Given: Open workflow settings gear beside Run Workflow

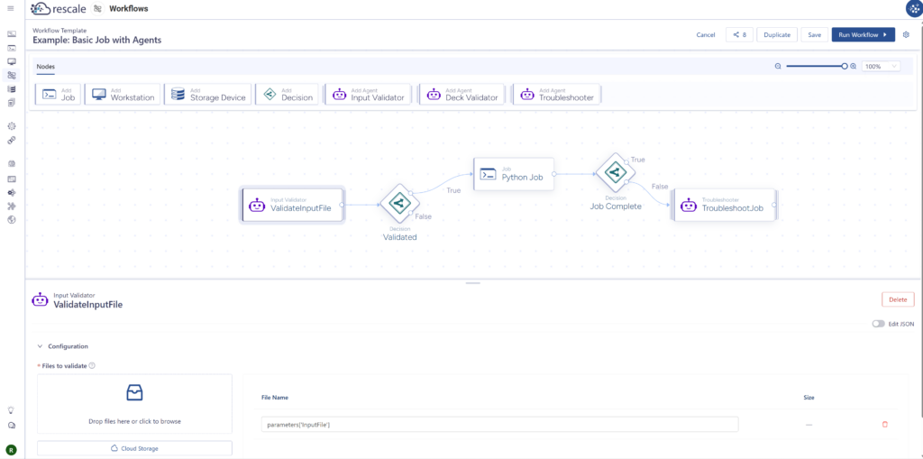Looking at the screenshot, I should tap(907, 35).
